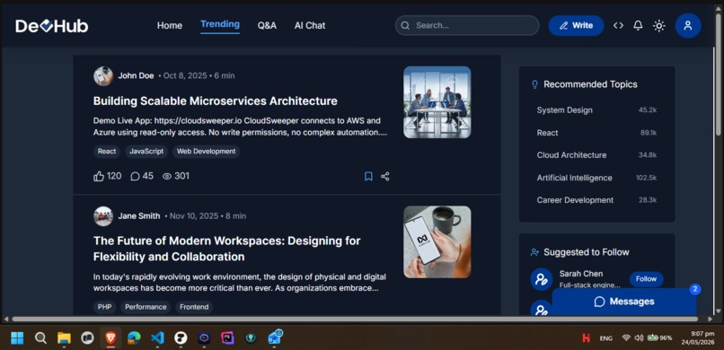Open the user profile avatar menu

coord(687,26)
